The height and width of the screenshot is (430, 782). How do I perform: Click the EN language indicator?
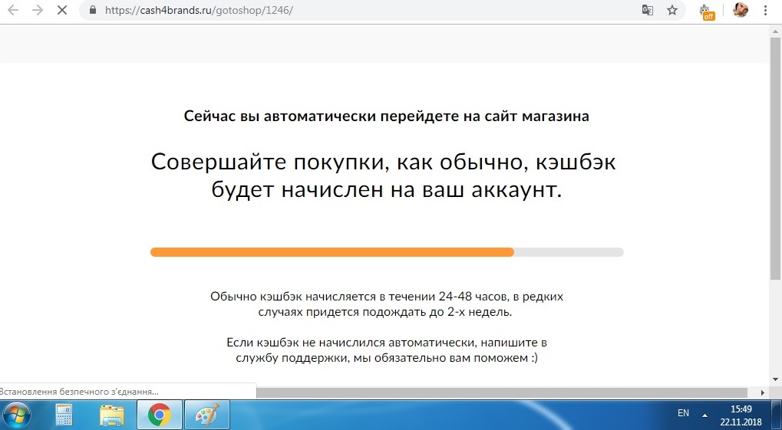coord(683,413)
